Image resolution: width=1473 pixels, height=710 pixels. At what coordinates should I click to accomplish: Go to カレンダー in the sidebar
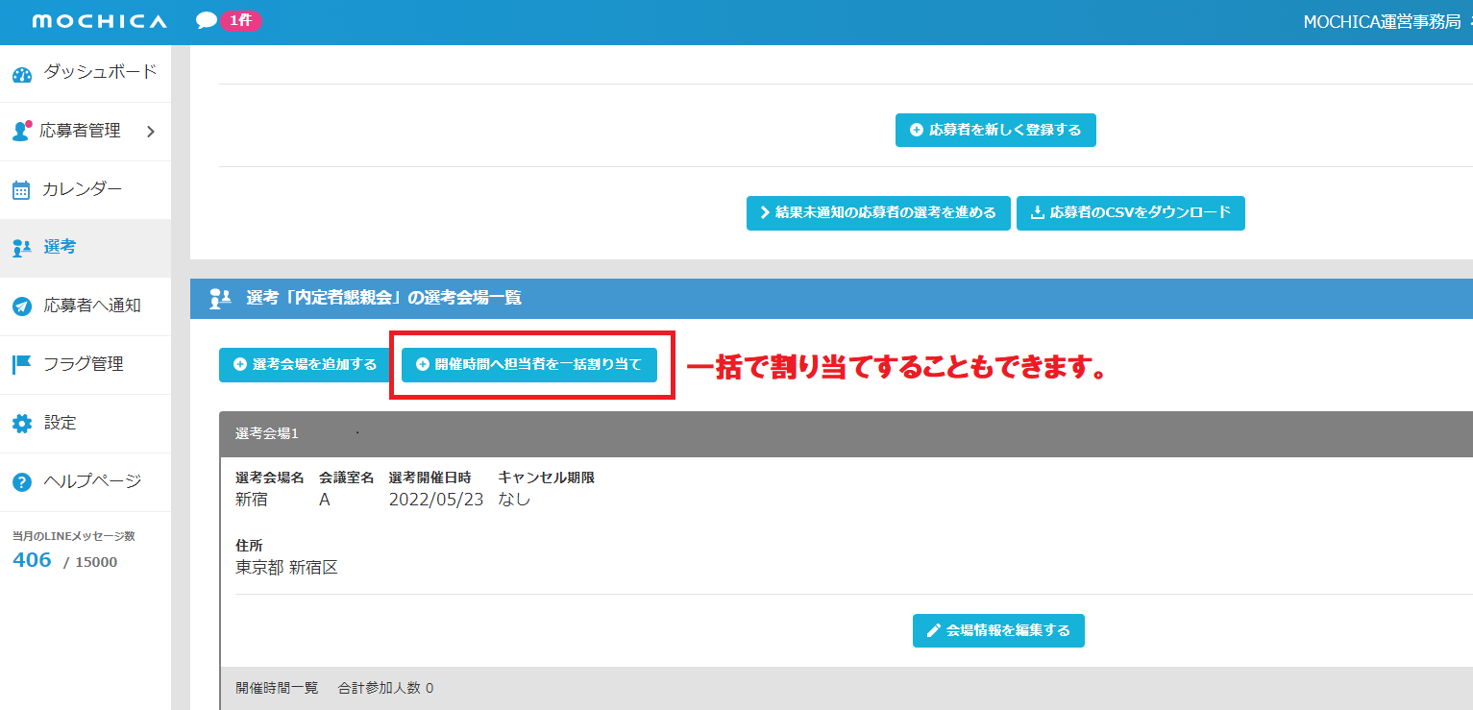(x=82, y=189)
